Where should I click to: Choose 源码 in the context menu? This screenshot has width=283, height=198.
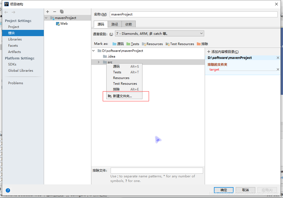[x=125, y=67]
